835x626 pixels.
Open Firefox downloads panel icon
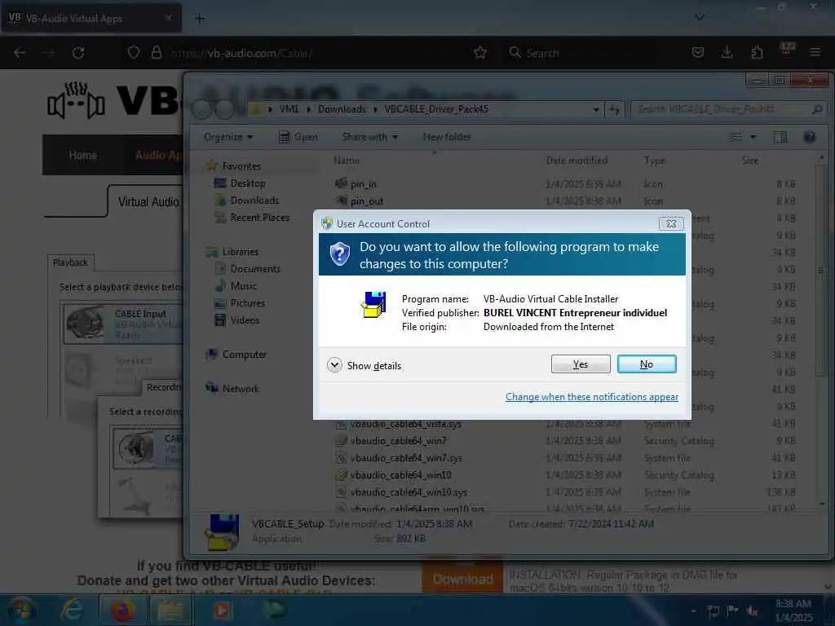[727, 52]
